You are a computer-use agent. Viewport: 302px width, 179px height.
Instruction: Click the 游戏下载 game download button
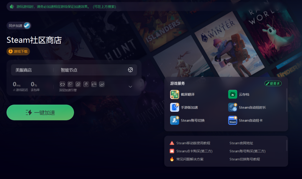[18, 51]
